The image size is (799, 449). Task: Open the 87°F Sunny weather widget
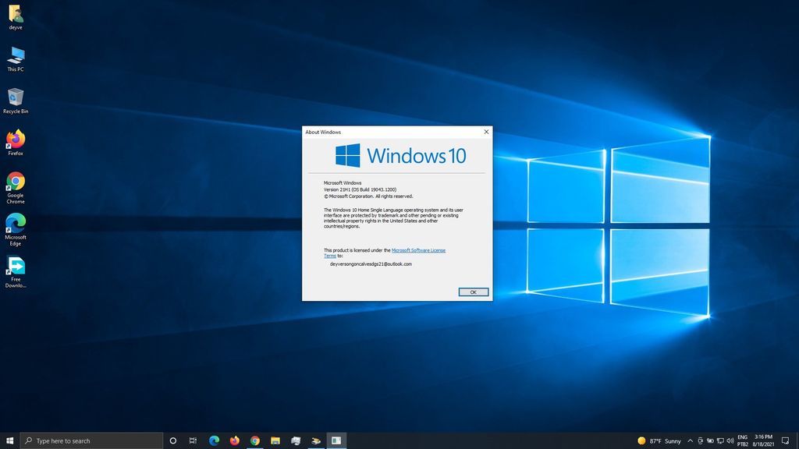[x=659, y=441]
